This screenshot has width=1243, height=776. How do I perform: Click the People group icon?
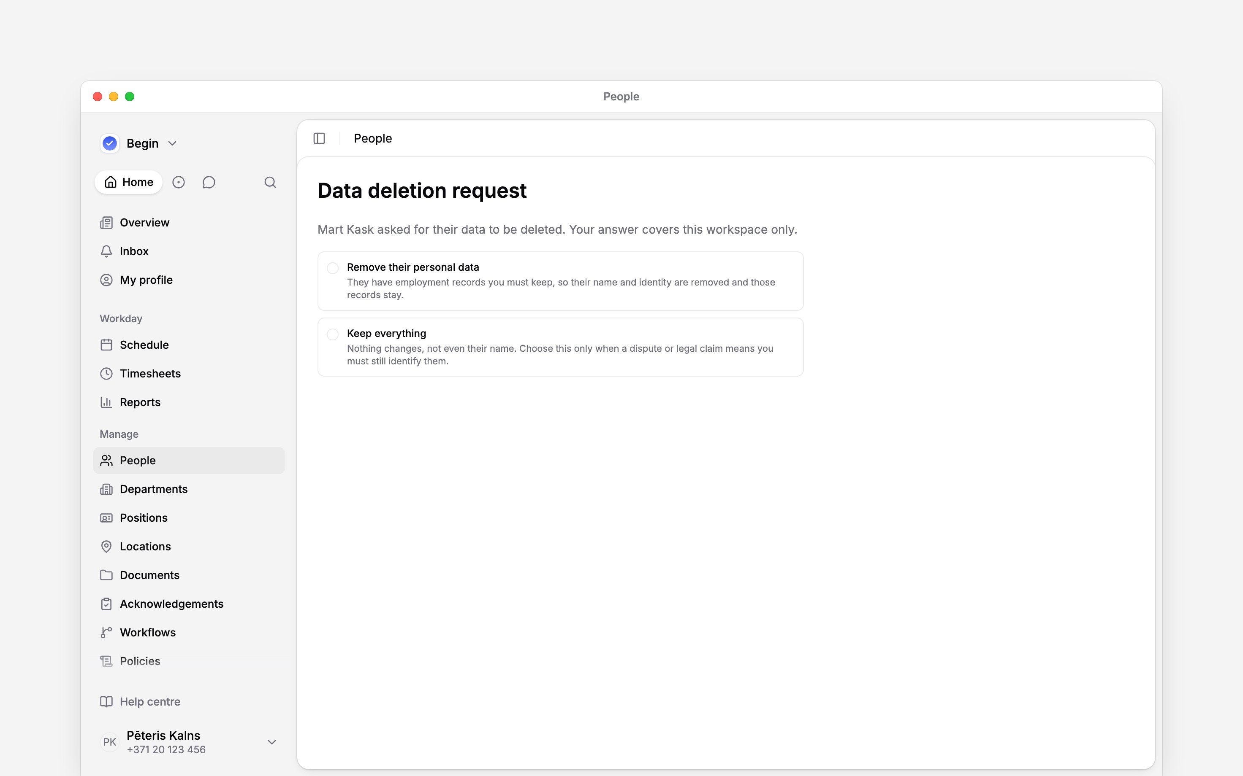(x=106, y=461)
